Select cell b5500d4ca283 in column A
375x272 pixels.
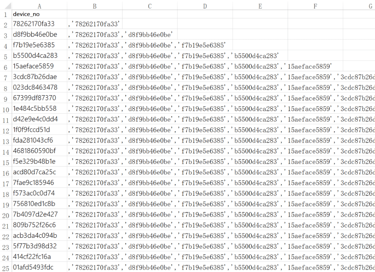click(40, 56)
